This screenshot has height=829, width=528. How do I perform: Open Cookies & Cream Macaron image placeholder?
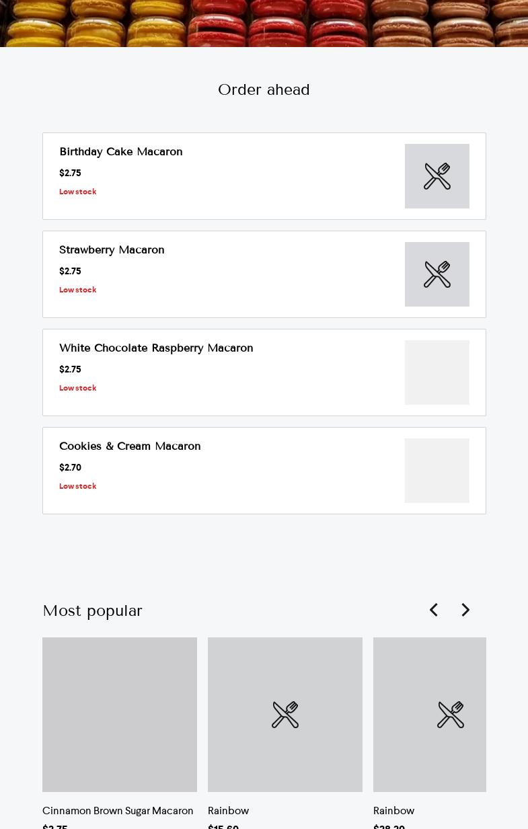point(437,471)
